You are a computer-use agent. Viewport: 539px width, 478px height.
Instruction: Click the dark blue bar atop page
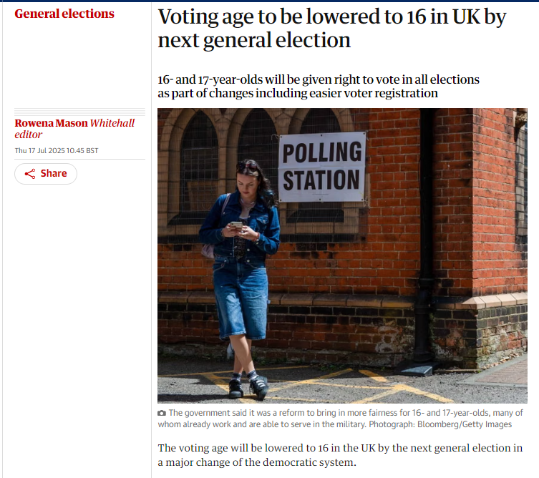(269, 1)
